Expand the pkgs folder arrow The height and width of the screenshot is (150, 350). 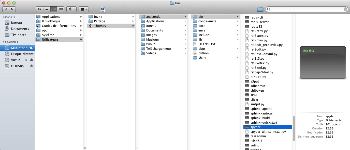point(238,49)
